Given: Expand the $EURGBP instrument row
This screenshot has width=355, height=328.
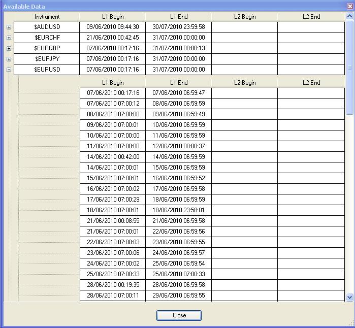Looking at the screenshot, I should [9, 48].
